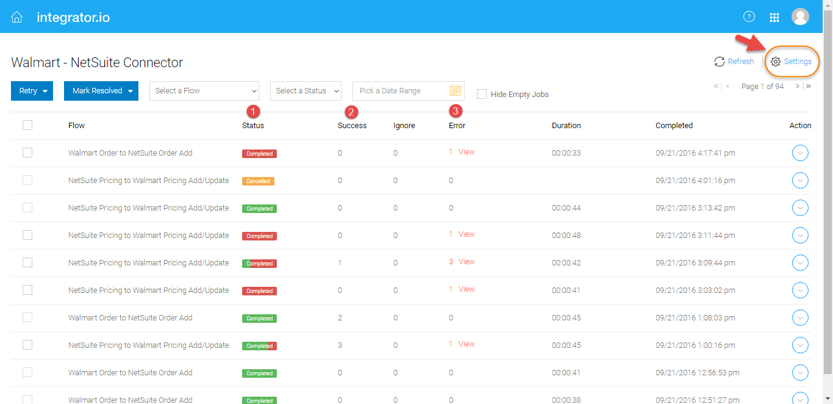
Task: Click the Cancelled status badge
Action: click(258, 181)
